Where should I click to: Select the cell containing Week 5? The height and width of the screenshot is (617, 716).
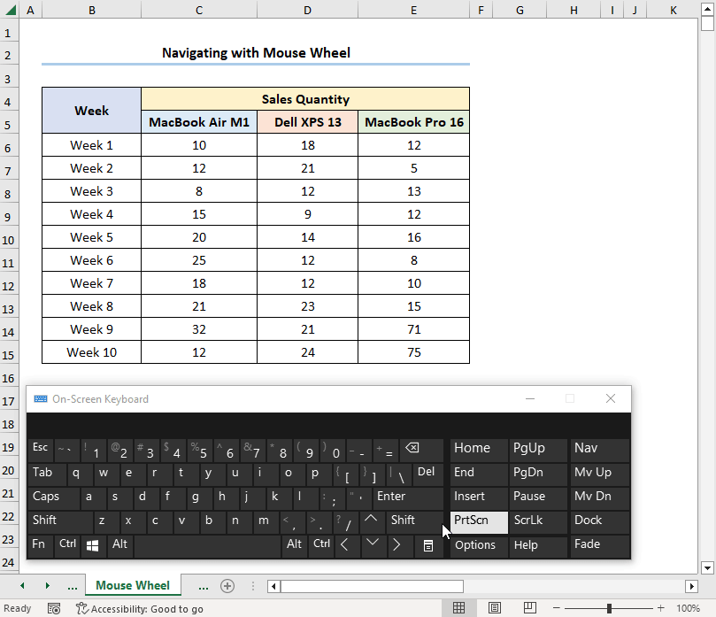click(91, 237)
